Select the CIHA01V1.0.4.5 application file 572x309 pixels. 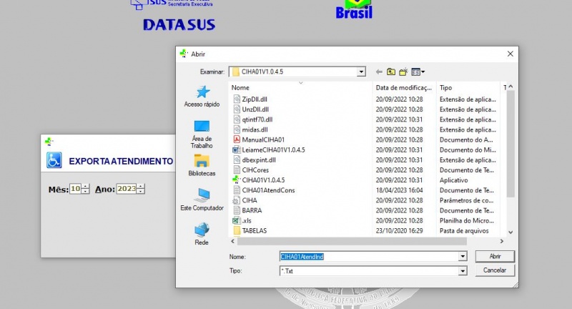263,180
